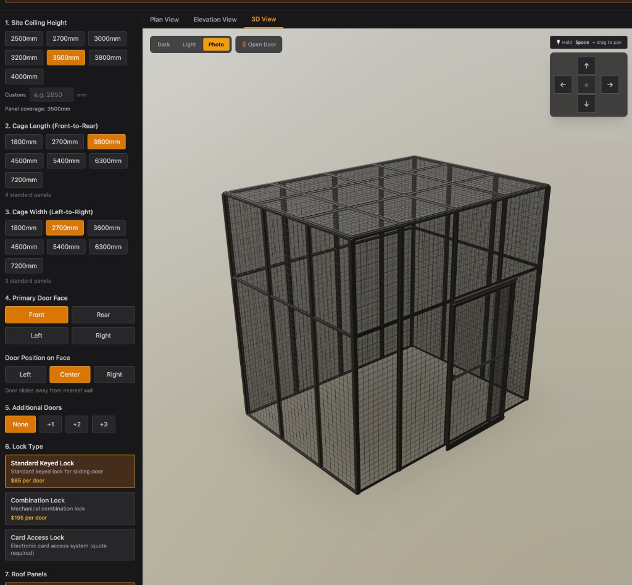Click the pan down arrow icon

[586, 104]
